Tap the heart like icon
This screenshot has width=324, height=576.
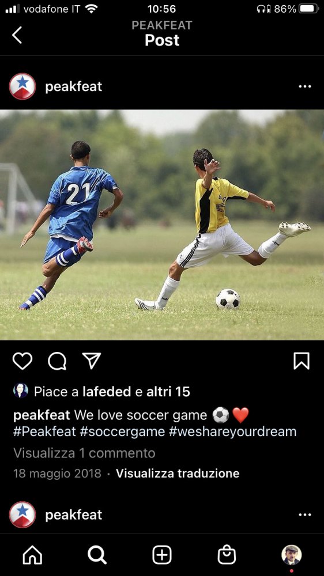coord(22,361)
